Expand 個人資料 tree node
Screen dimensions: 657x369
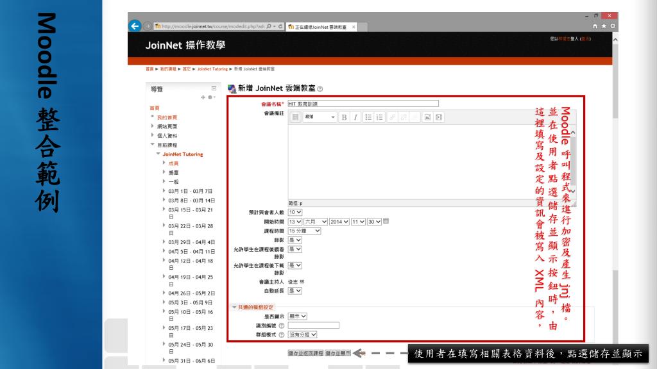[153, 135]
